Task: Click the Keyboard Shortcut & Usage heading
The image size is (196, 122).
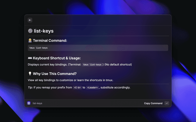Action: [56, 58]
